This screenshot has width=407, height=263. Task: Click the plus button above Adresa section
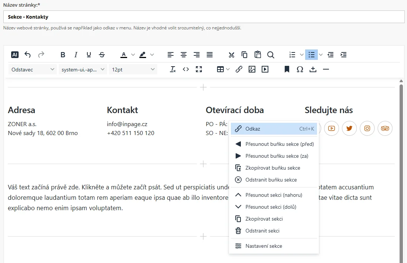coord(203,87)
